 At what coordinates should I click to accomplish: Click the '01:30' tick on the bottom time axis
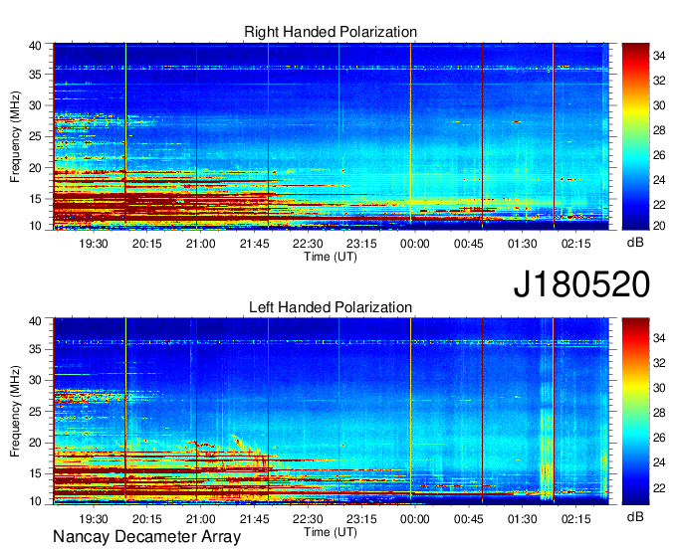click(522, 519)
